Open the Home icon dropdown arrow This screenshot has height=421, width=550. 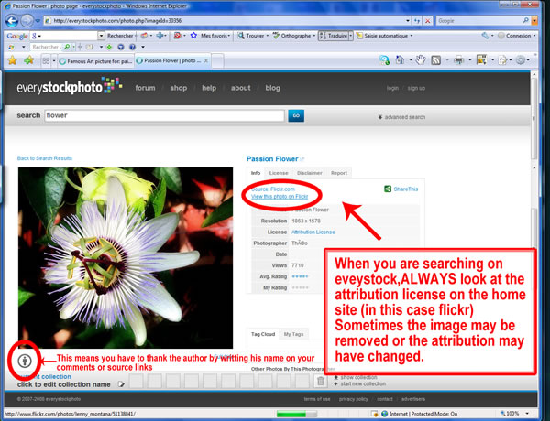coord(411,60)
